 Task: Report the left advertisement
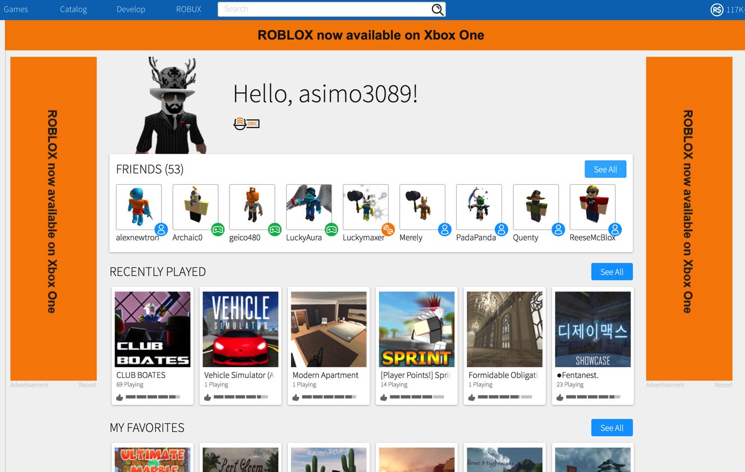(x=87, y=385)
